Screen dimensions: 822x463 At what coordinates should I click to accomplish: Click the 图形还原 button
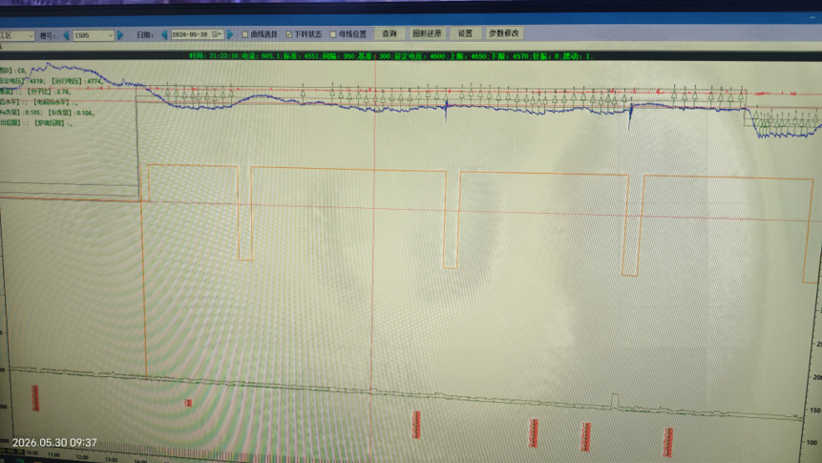tap(427, 33)
